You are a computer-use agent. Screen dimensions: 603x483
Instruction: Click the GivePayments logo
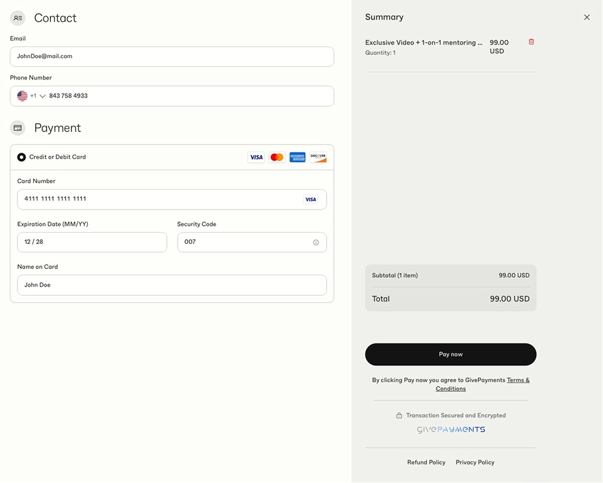451,430
